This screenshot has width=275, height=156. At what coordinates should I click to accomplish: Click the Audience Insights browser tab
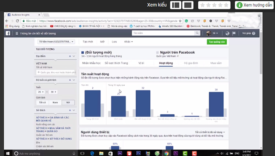tap(23, 15)
